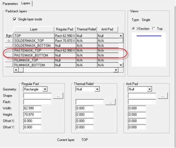Click the Thermal Relief flash input field
The image size is (176, 148).
point(90,102)
